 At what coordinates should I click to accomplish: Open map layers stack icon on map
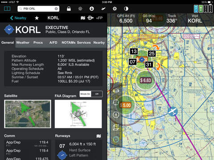(x=116, y=91)
